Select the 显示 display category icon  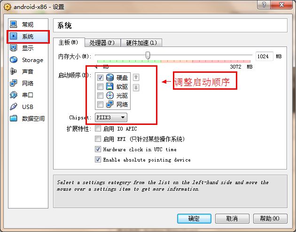click(x=14, y=48)
